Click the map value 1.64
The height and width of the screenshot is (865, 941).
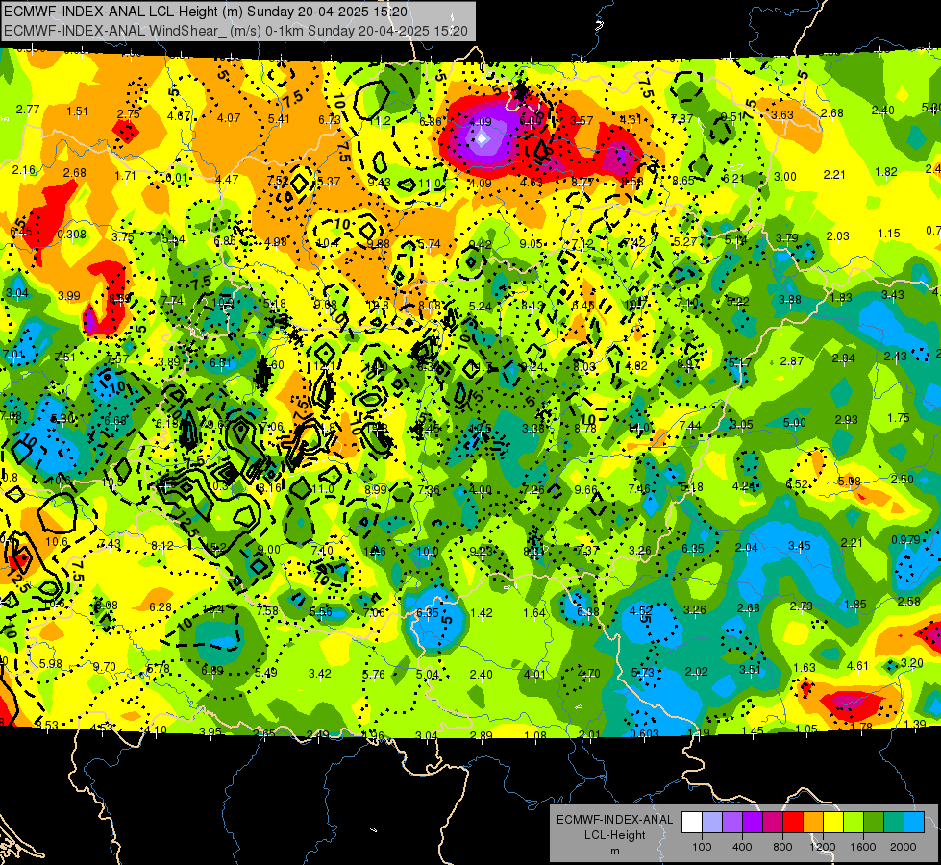[534, 613]
